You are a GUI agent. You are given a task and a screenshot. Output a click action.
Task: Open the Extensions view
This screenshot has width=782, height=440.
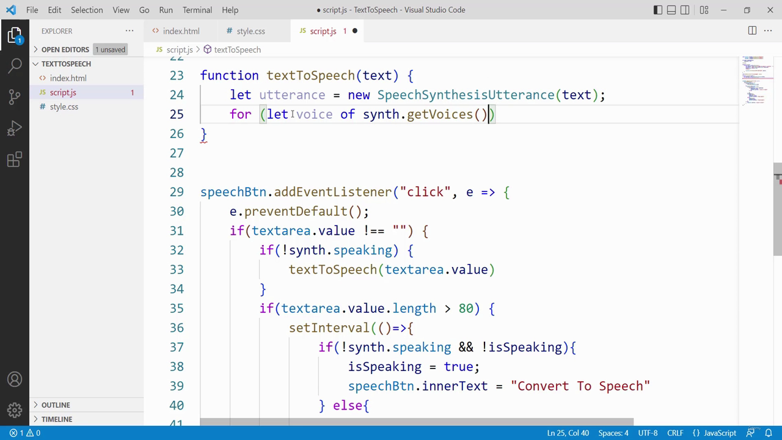[15, 160]
